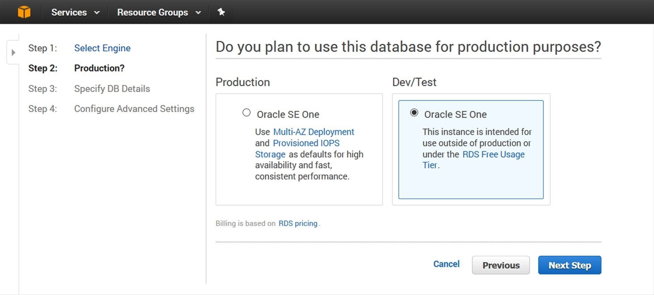Click the production purposes question heading
The width and height of the screenshot is (654, 295).
tap(408, 47)
